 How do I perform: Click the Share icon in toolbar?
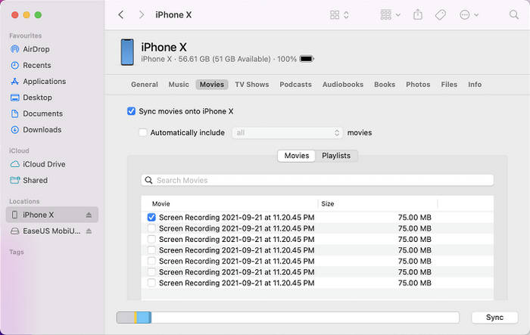point(418,14)
